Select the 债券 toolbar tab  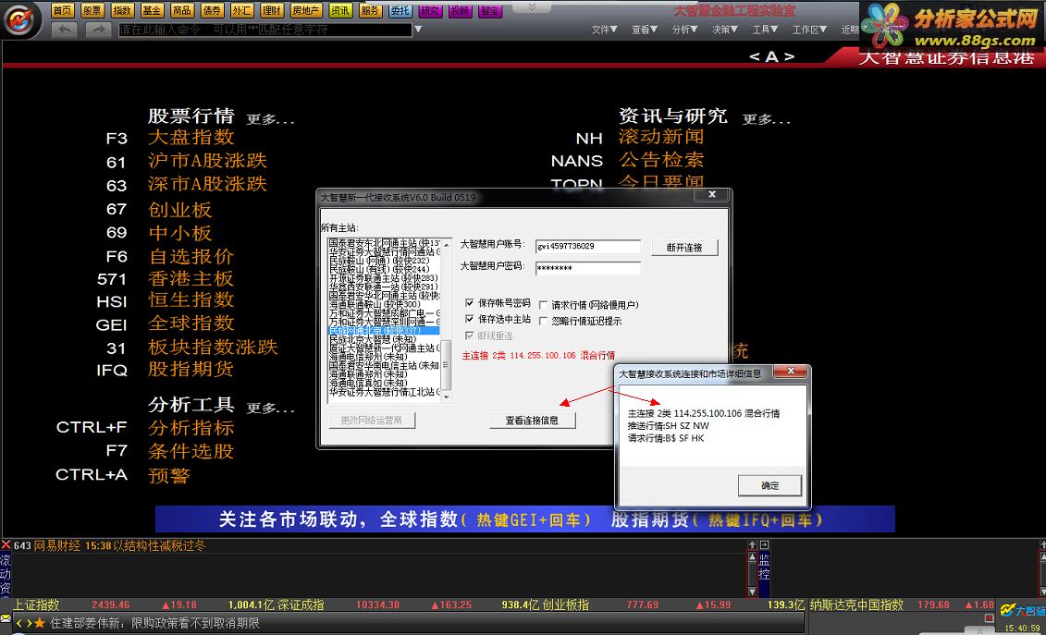tap(212, 11)
